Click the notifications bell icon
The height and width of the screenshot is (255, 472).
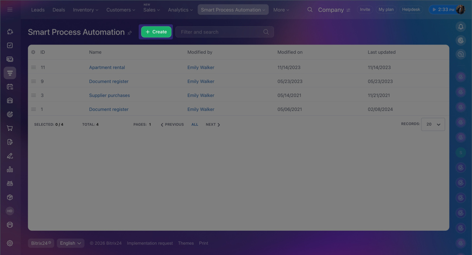pyautogui.click(x=461, y=27)
